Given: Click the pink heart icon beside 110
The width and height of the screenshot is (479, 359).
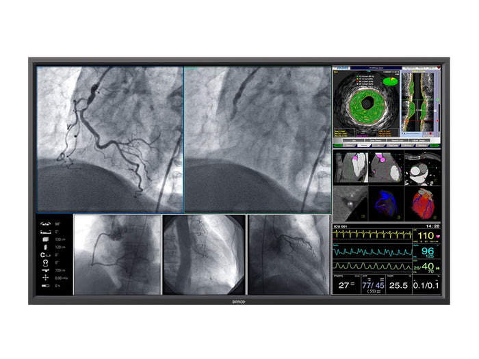Looking at the screenshot, I should [439, 236].
